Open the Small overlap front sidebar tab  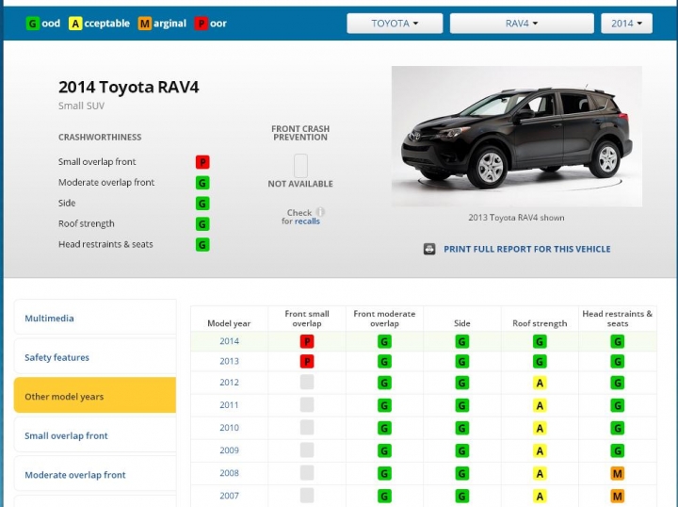point(95,434)
